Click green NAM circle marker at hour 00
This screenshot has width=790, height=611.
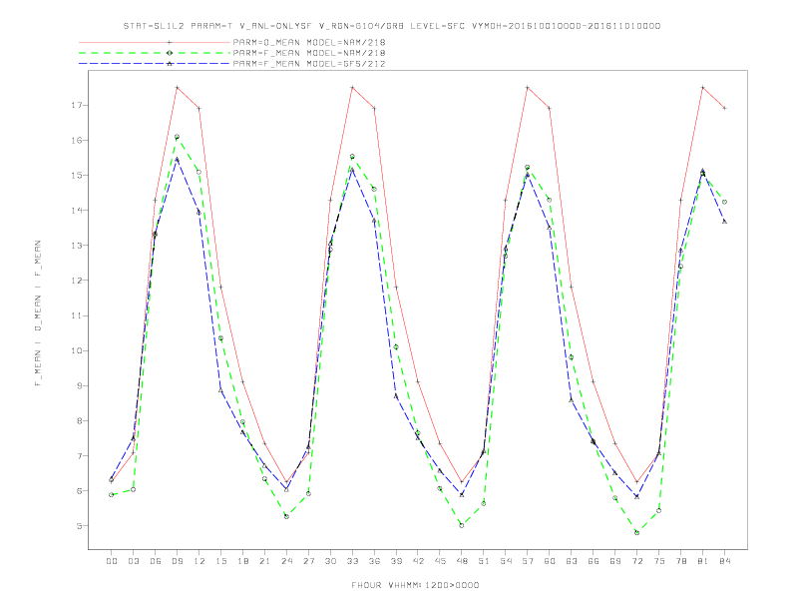click(112, 494)
